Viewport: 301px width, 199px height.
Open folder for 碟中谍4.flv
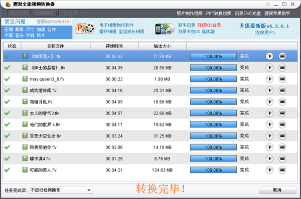[x=282, y=158]
